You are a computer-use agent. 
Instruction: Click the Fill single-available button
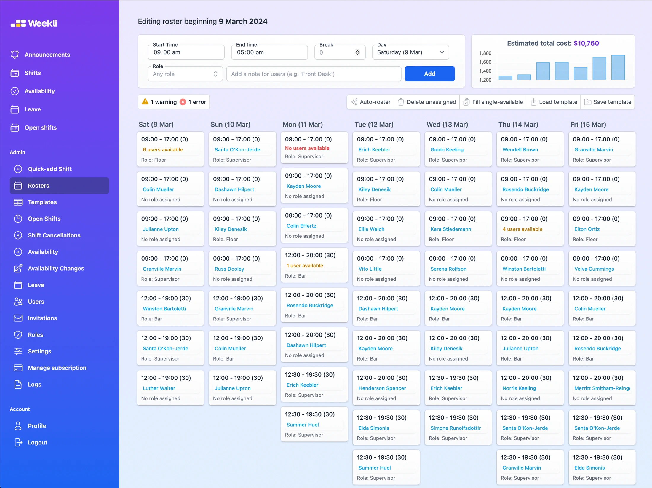(493, 102)
